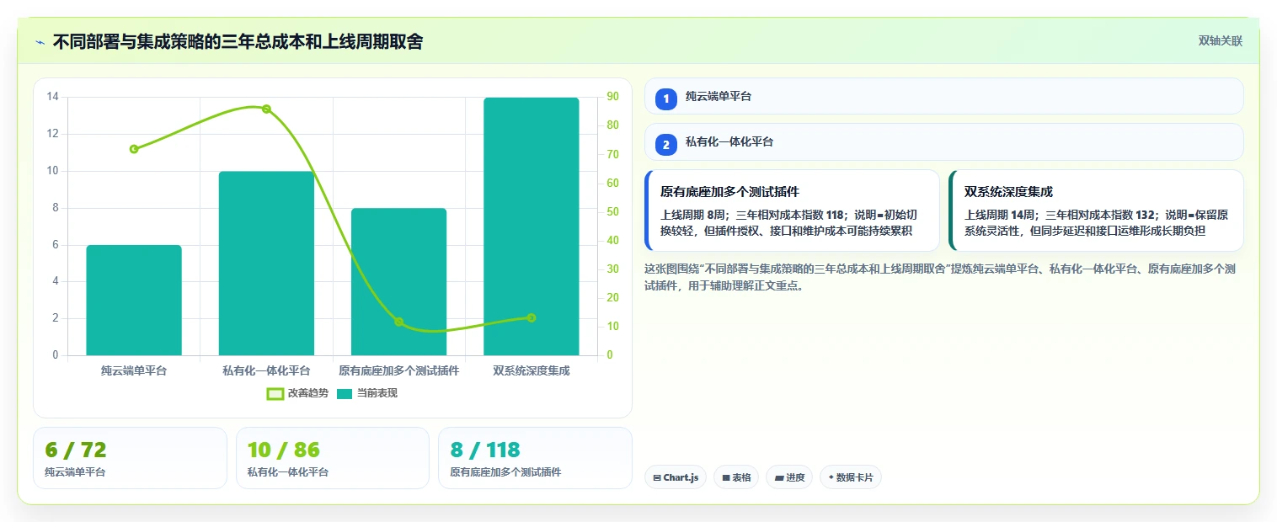Click the x-axis label 纯云端单平台
The image size is (1277, 522).
tap(134, 370)
